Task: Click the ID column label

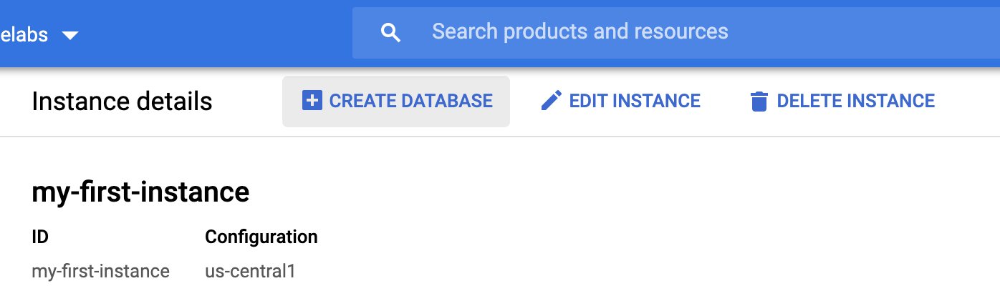Action: (x=40, y=237)
